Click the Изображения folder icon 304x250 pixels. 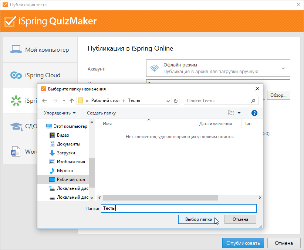point(52,162)
